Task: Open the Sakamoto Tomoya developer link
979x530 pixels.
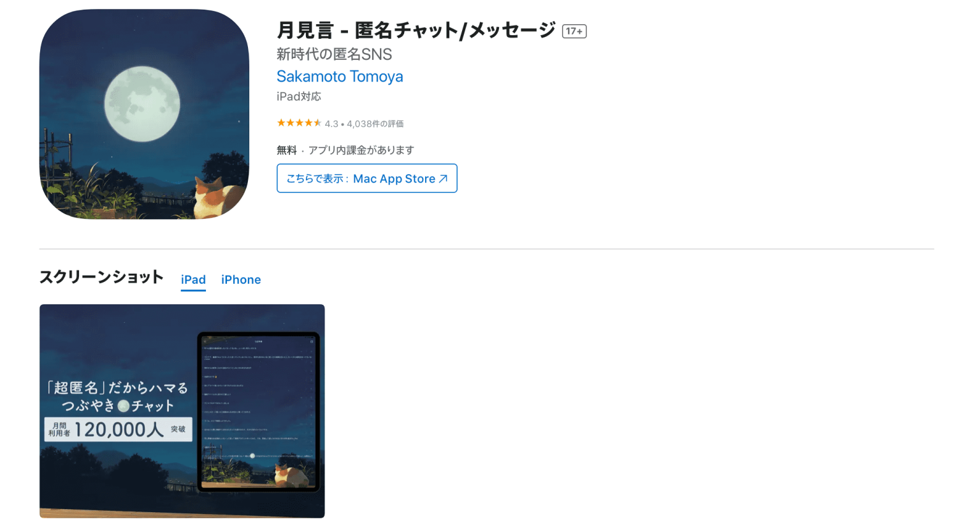Action: [x=340, y=77]
